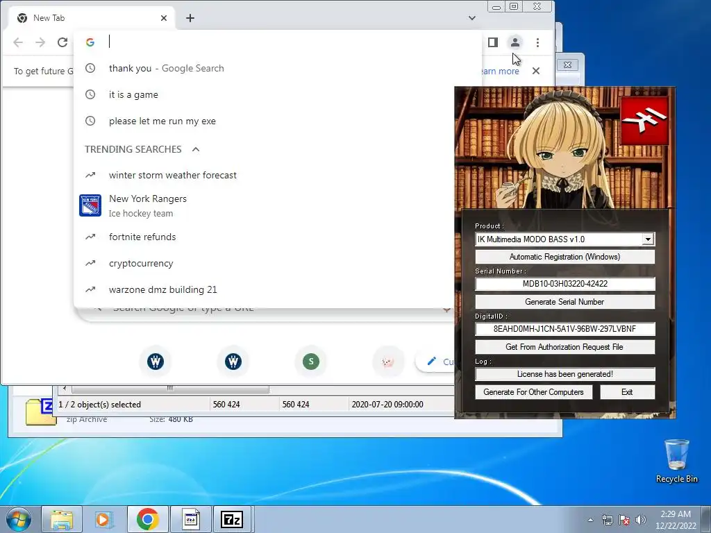Open Windows Explorer from taskbar
Screen dimensions: 711x533
(x=62, y=519)
